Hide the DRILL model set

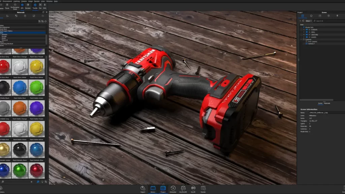[x=307, y=32]
